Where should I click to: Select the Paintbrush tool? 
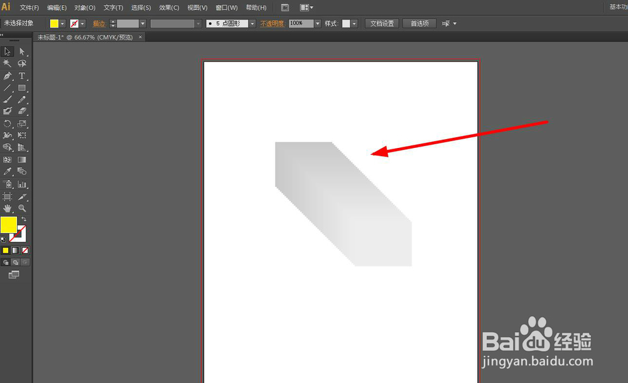click(x=7, y=100)
